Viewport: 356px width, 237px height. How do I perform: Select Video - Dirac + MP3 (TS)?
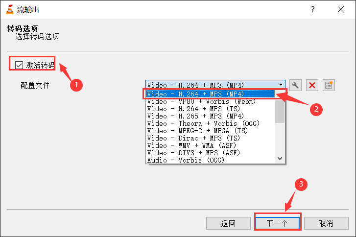210,138
